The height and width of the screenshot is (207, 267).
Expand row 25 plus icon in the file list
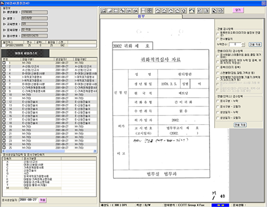click(4, 148)
